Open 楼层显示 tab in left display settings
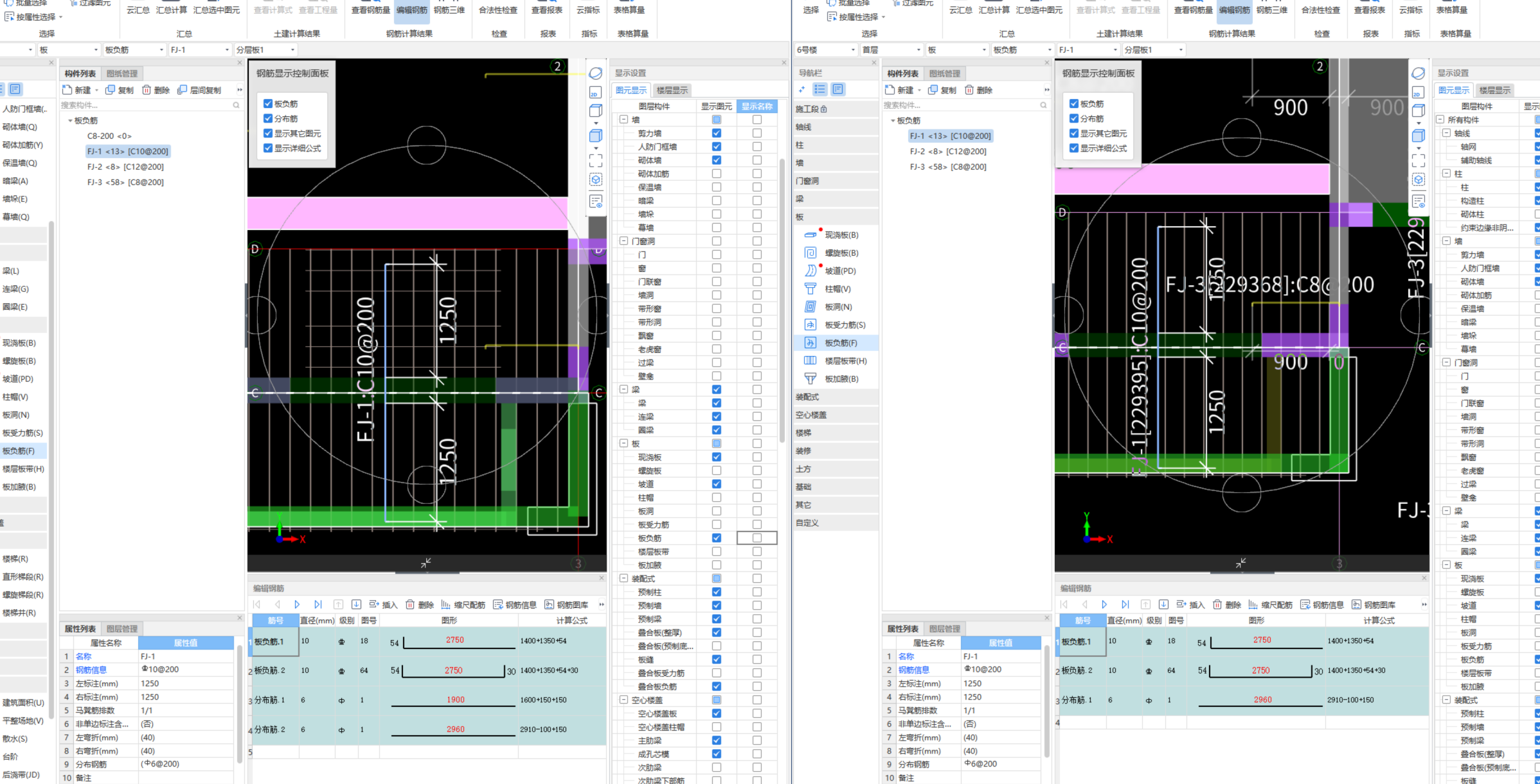The image size is (1540, 784). 672,91
